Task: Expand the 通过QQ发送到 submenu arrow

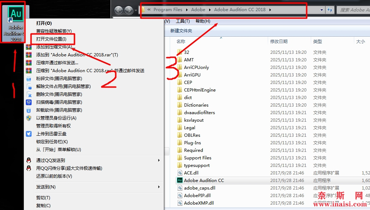Action: [x=159, y=160]
